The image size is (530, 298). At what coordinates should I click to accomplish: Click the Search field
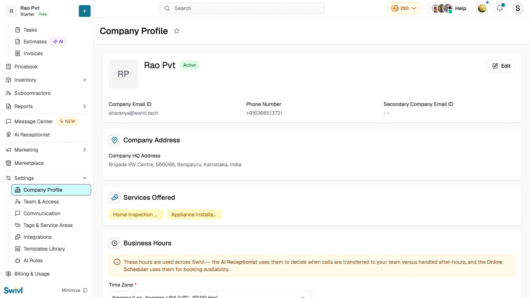click(x=242, y=8)
